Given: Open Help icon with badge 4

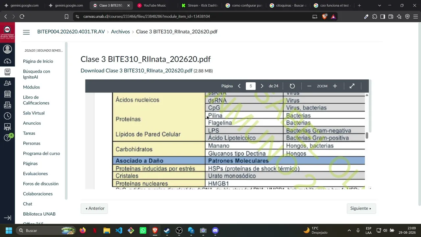Looking at the screenshot, I should pyautogui.click(x=7, y=138).
